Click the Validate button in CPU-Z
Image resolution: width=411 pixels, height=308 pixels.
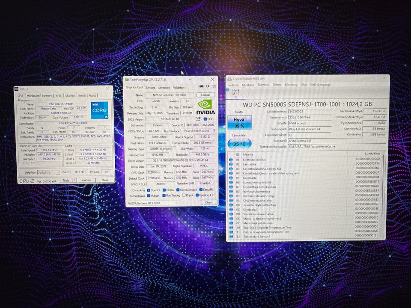tap(86, 180)
